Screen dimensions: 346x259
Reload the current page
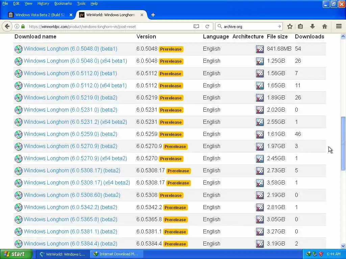207,26
